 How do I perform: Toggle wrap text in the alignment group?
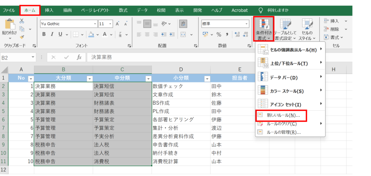(x=183, y=24)
